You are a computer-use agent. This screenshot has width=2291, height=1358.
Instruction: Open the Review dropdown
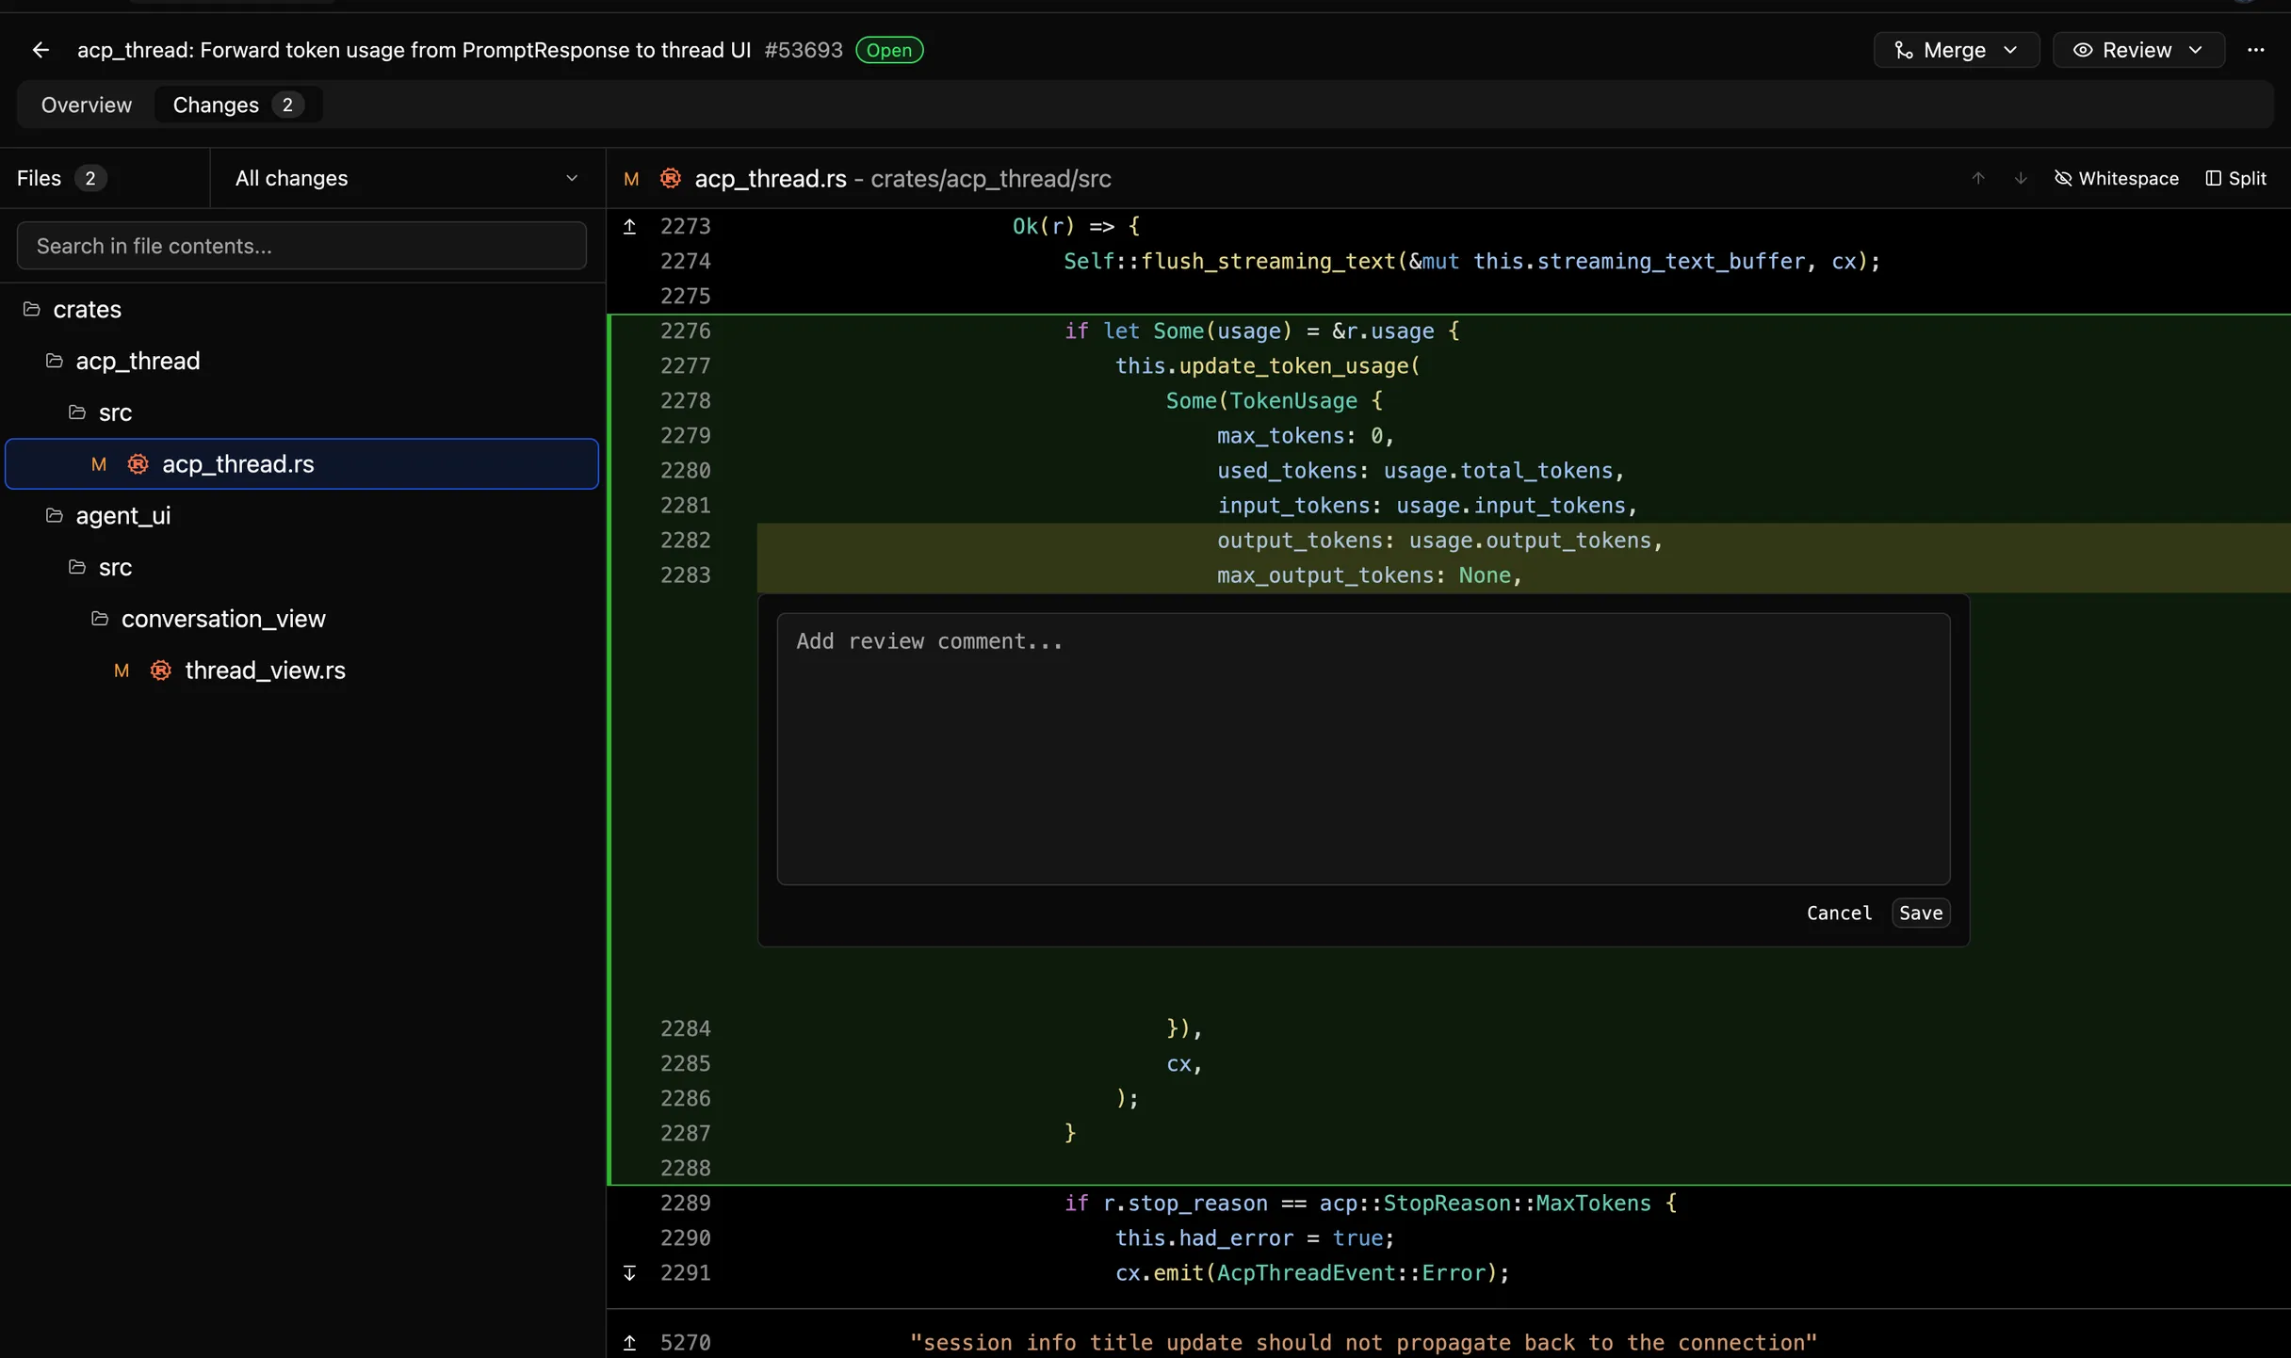[x=2137, y=50]
